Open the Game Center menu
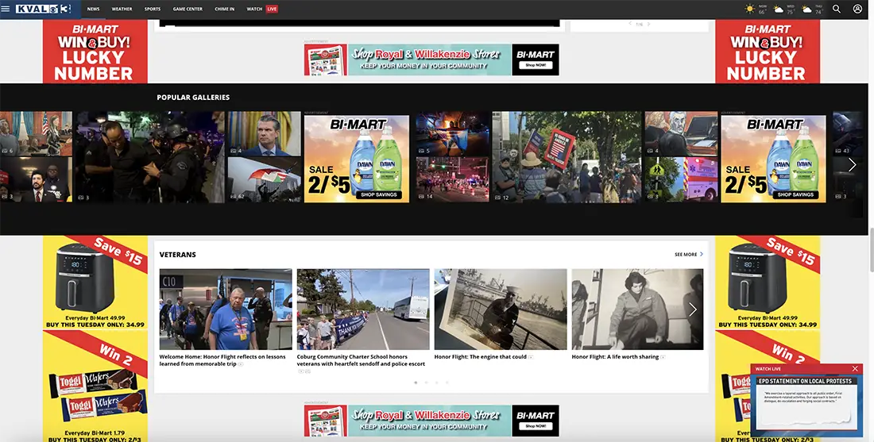The width and height of the screenshot is (874, 442). tap(188, 9)
